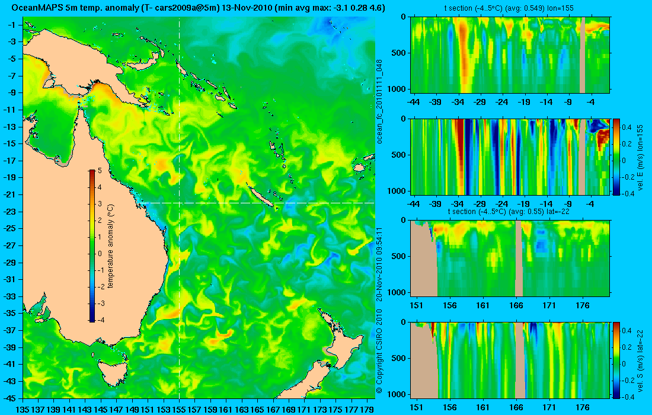The height and width of the screenshot is (415, 652).
Task: Open the lat=-22 southward velocity section plot
Action: tap(510, 360)
